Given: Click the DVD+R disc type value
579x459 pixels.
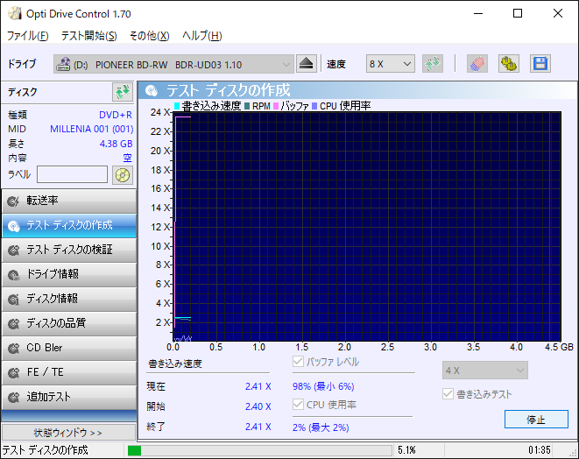Looking at the screenshot, I should [116, 115].
